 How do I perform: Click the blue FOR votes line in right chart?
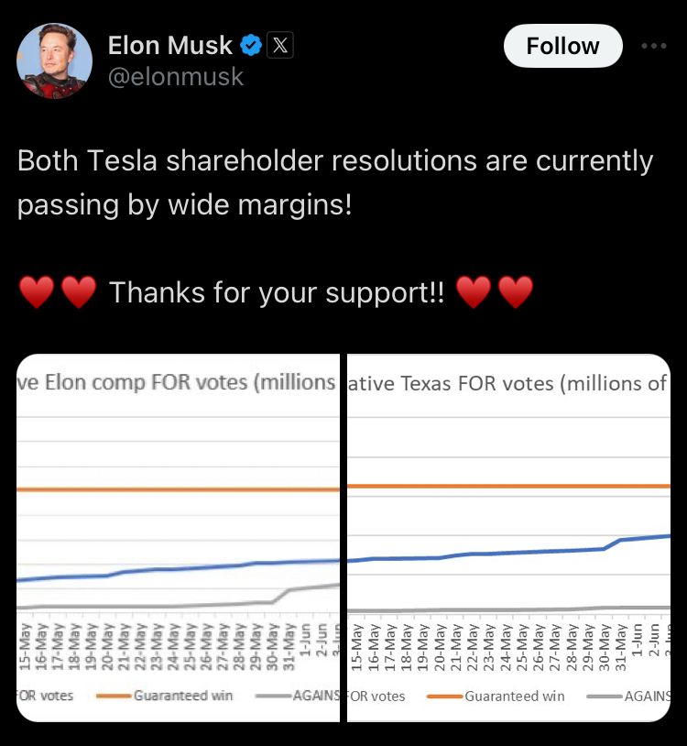coord(508,550)
